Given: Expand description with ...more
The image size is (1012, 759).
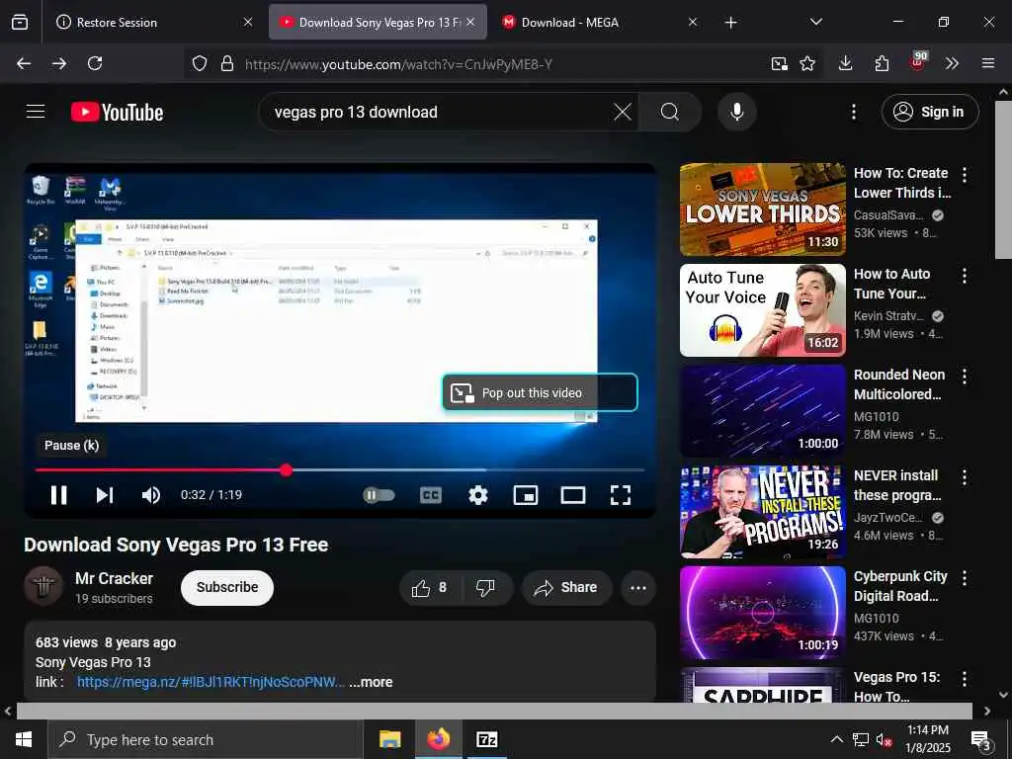Looking at the screenshot, I should 372,682.
